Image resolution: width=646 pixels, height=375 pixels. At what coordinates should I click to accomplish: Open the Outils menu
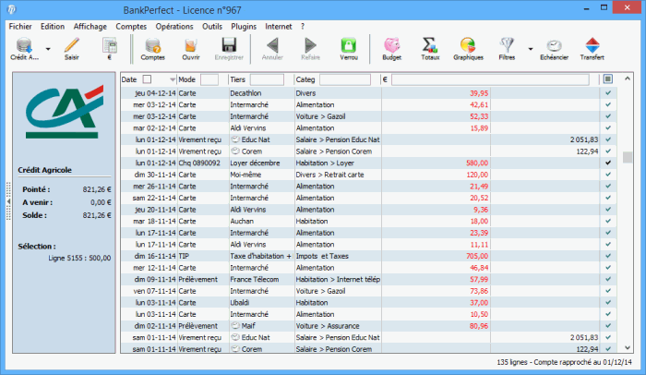coord(212,27)
